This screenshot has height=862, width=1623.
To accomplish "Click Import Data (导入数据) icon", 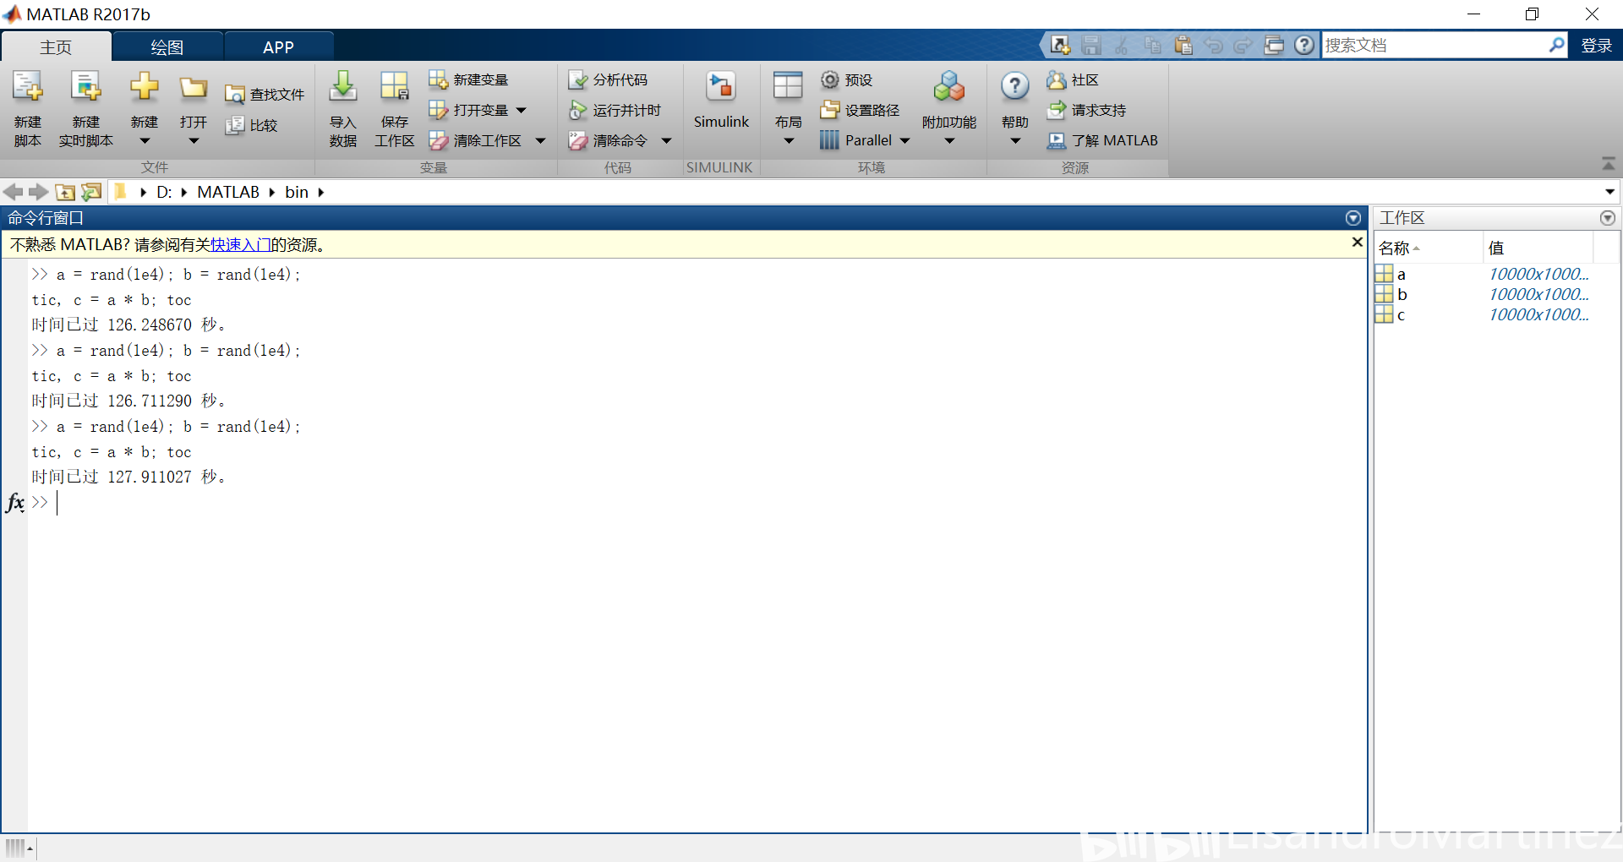I will click(342, 86).
